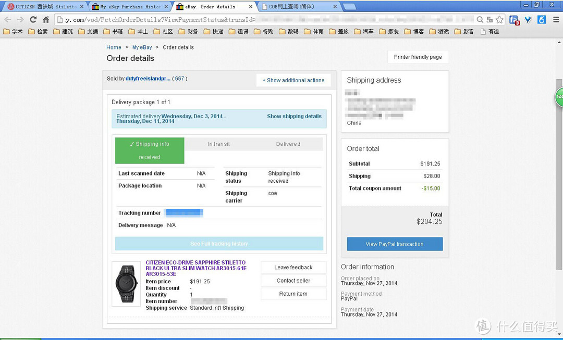Open the 数码 bookmark folder
563x340 pixels.
tap(289, 32)
